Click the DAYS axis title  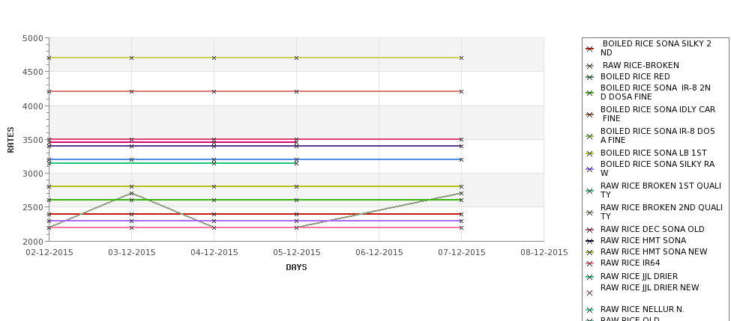296,267
